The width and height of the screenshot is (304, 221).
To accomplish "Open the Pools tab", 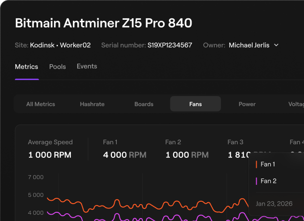I will click(x=57, y=67).
